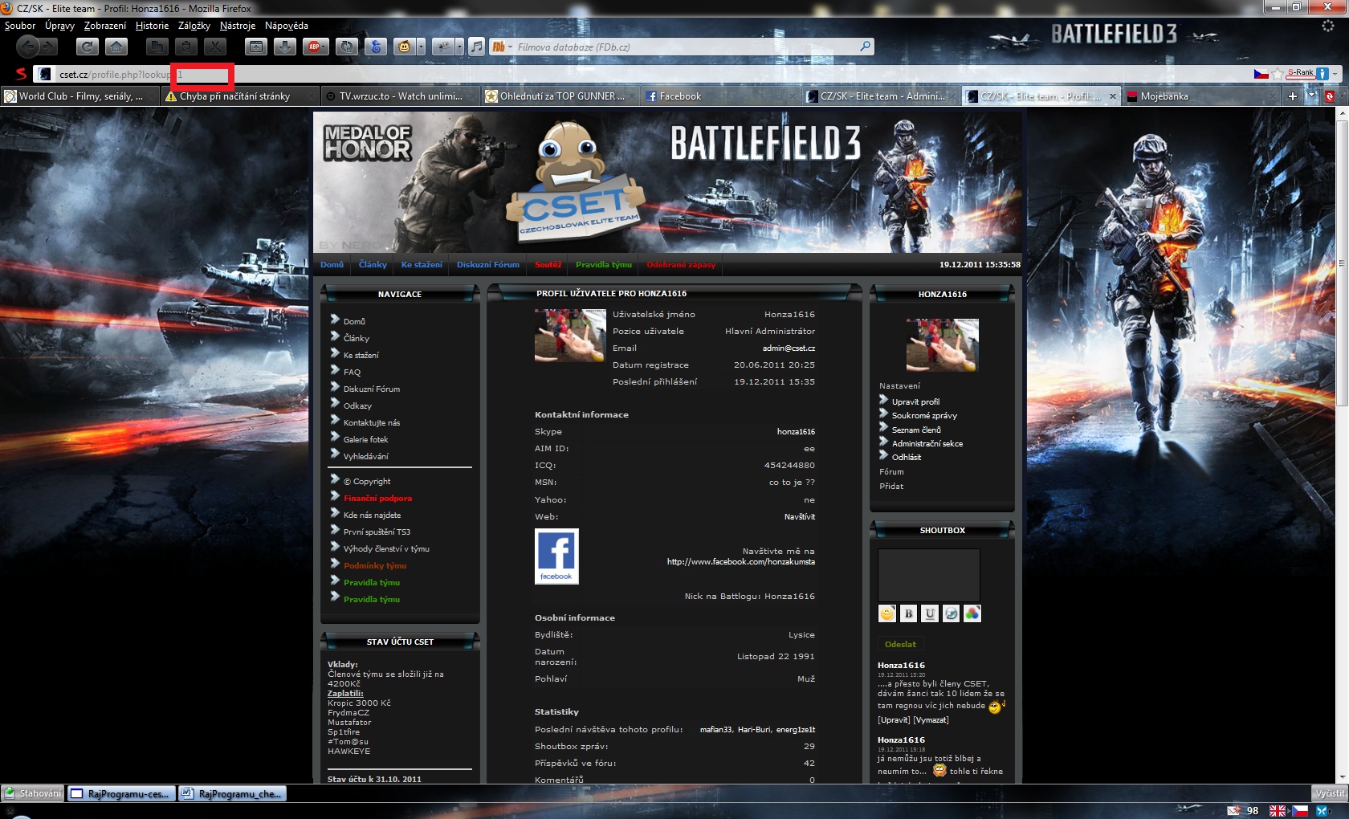The width and height of the screenshot is (1349, 819).
Task: Open Galerie fotek in the Navigace panel
Action: coord(366,440)
